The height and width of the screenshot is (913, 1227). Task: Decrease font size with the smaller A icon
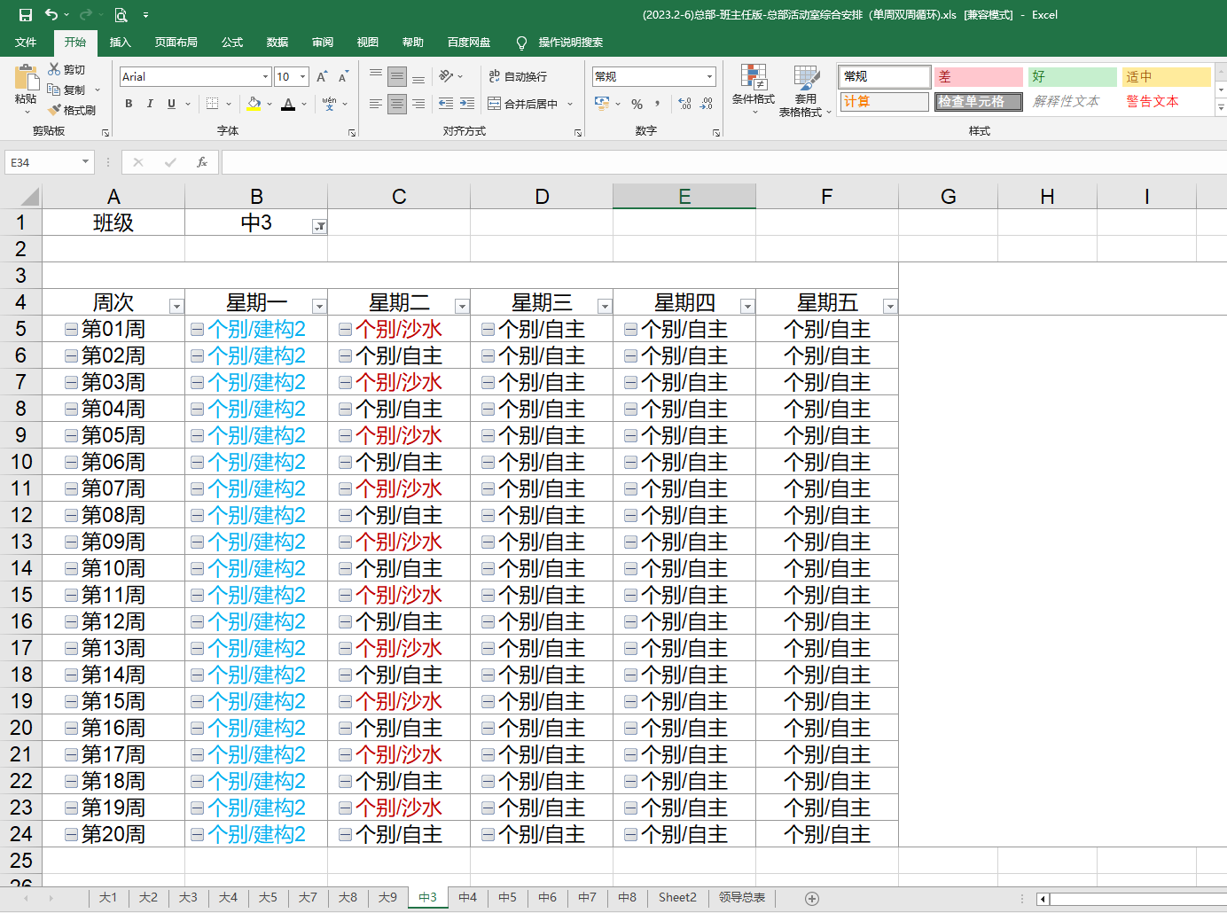click(x=343, y=77)
